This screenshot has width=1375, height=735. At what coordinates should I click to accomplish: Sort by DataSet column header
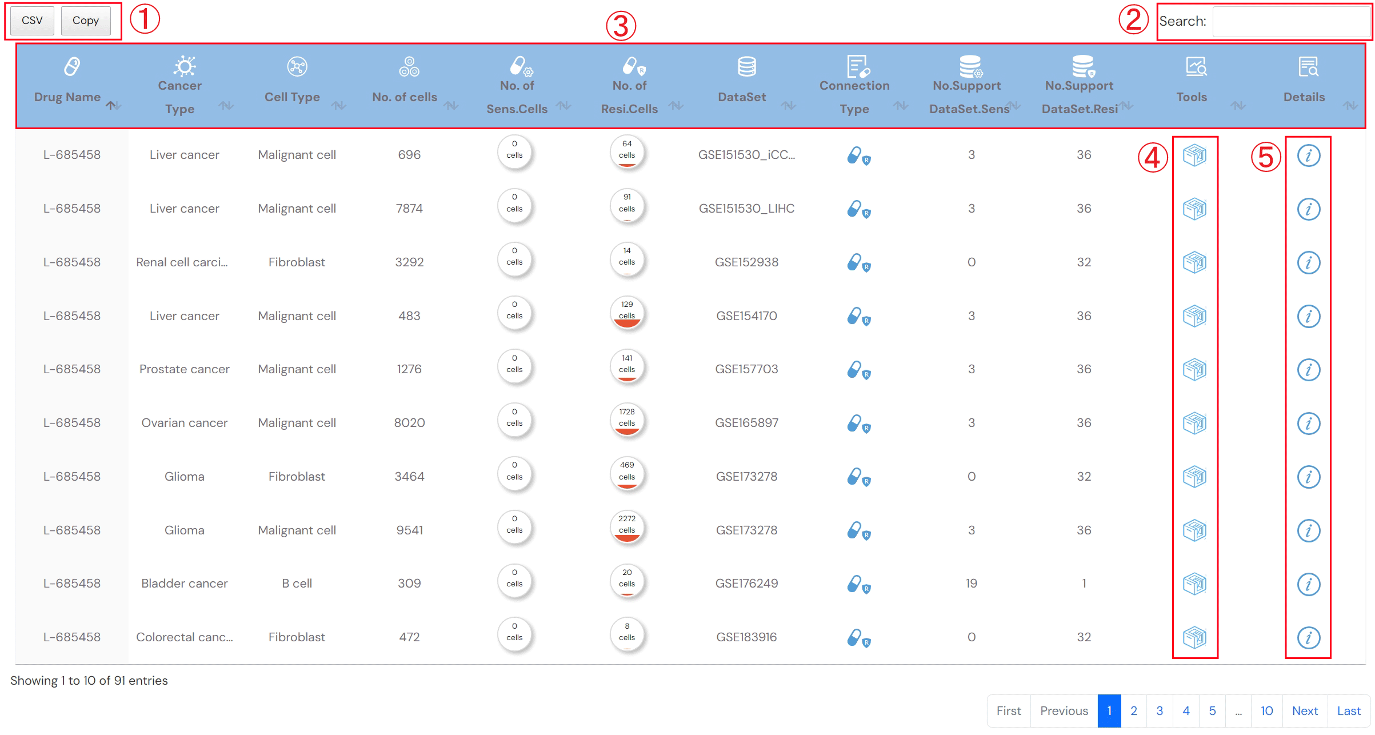coord(742,97)
